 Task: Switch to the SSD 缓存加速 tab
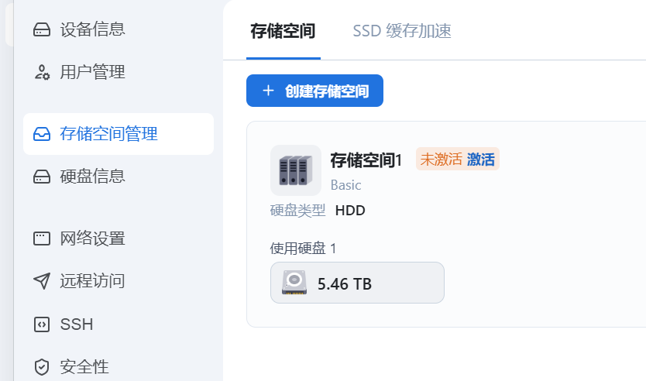click(x=402, y=31)
